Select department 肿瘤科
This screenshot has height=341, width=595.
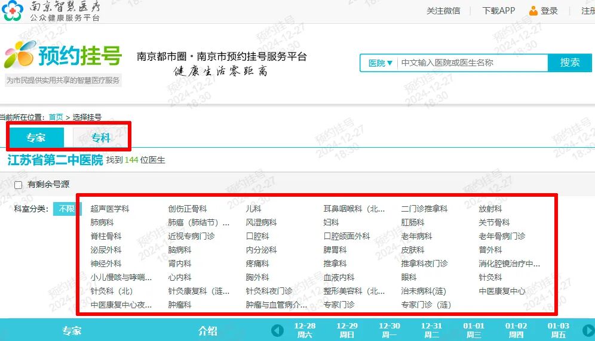pos(179,305)
